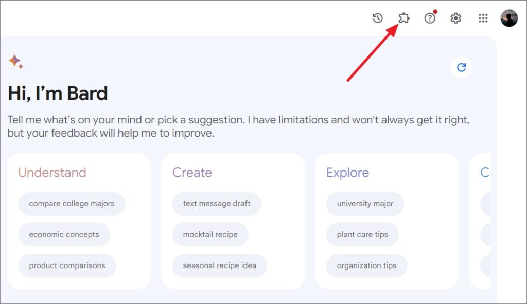The width and height of the screenshot is (527, 304).
Task: Pick the product comparisons suggestion
Action: [x=67, y=265]
